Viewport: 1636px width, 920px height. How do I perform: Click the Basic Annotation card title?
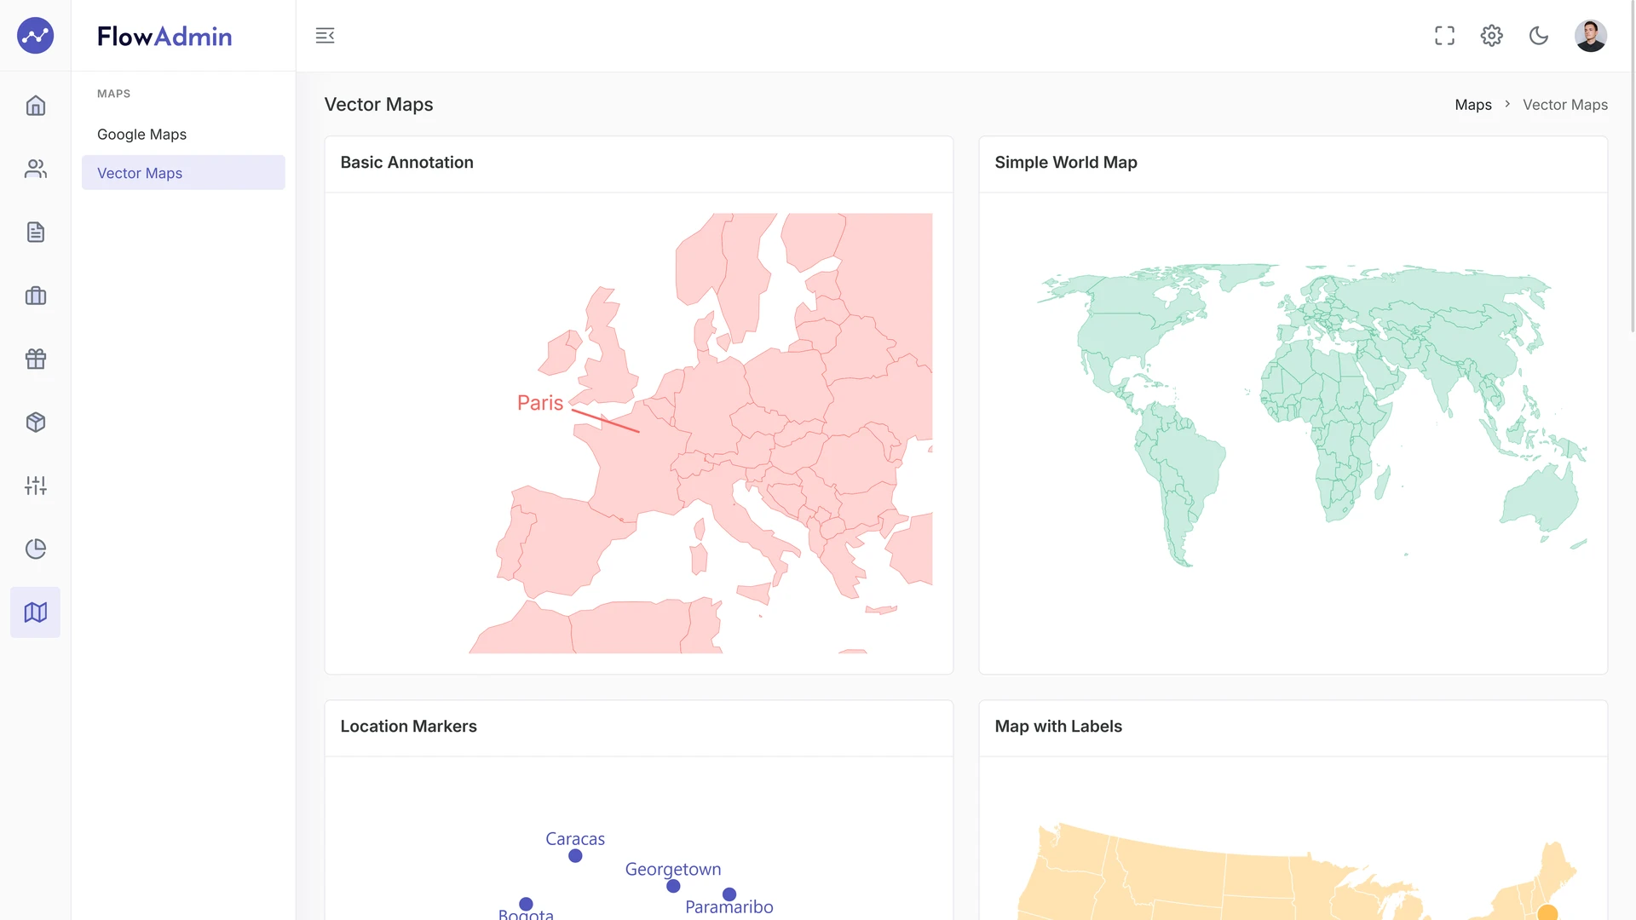point(406,163)
